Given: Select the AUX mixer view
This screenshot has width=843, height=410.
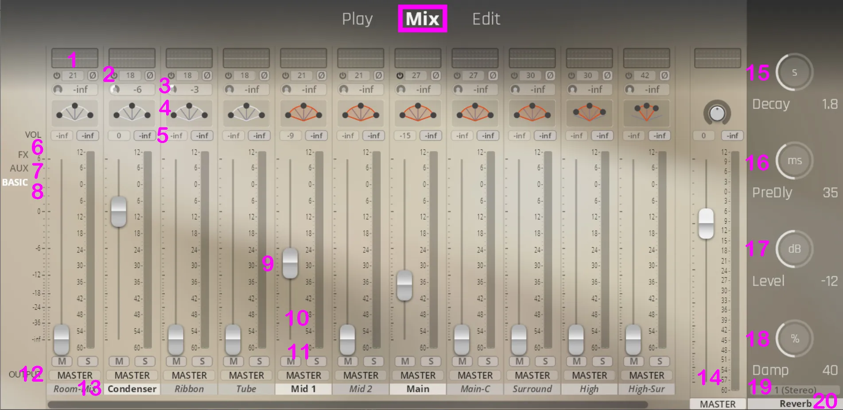Looking at the screenshot, I should pyautogui.click(x=19, y=168).
